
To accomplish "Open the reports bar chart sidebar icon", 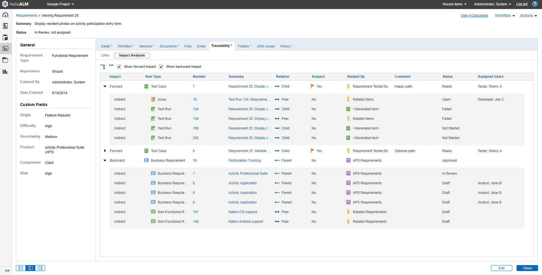I will click(x=5, y=71).
